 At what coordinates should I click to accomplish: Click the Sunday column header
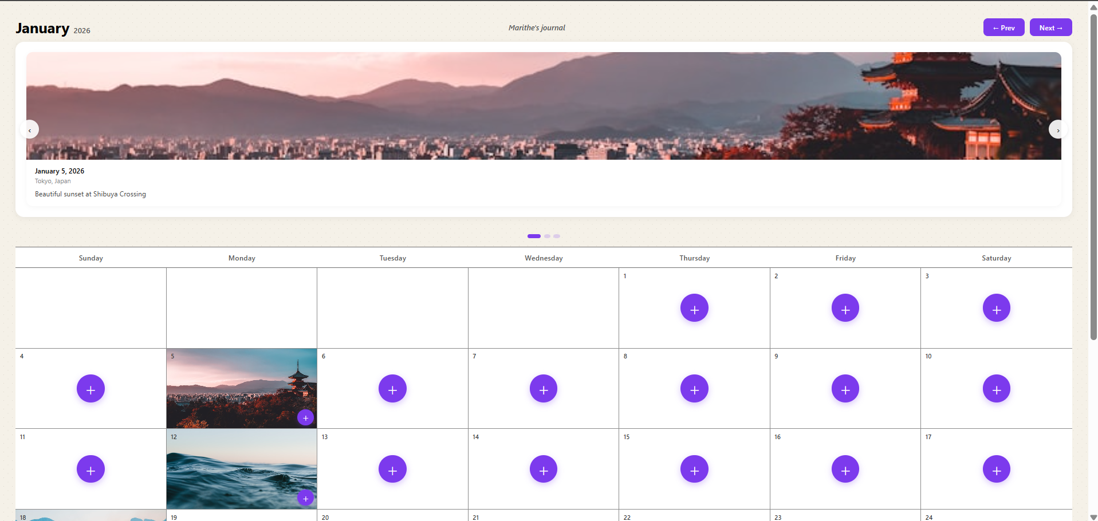[91, 258]
